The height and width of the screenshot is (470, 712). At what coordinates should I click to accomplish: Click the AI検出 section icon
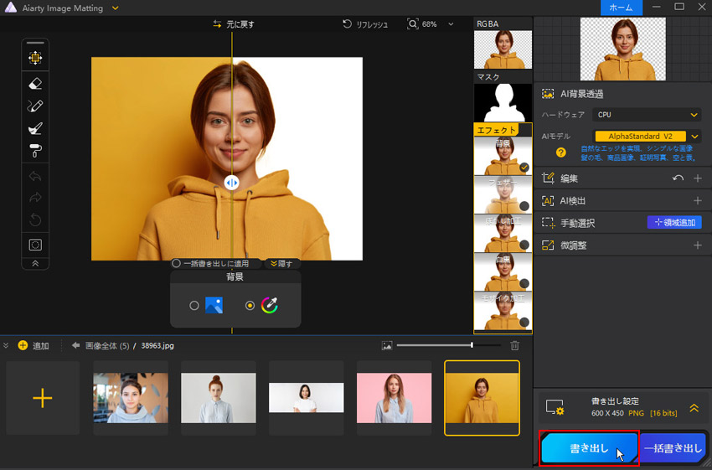tap(548, 201)
